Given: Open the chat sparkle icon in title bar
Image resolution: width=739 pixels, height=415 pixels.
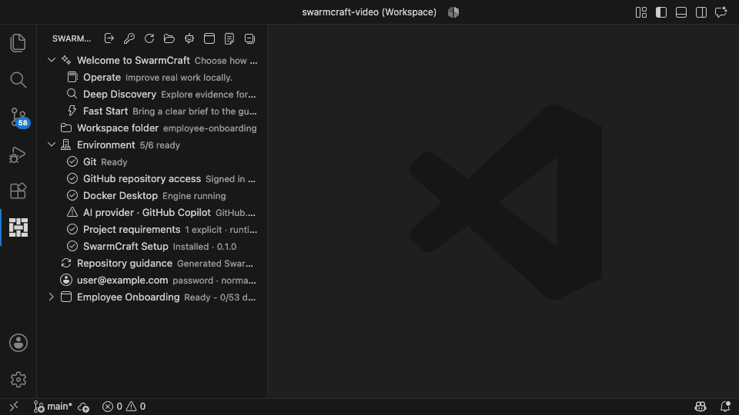Looking at the screenshot, I should tap(721, 12).
